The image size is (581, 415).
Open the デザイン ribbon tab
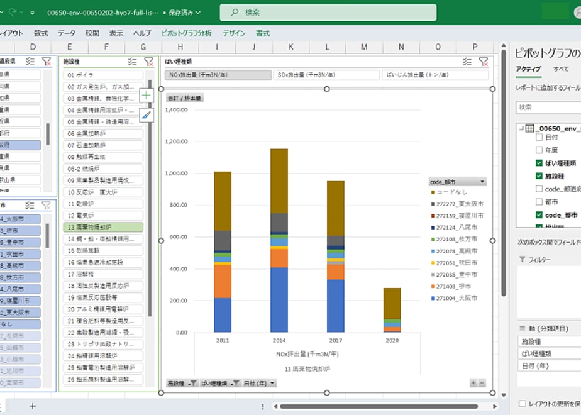[234, 33]
